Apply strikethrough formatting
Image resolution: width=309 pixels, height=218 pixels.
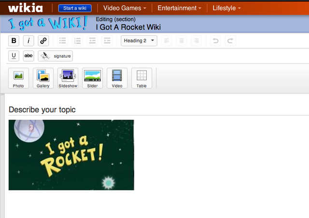pos(28,56)
